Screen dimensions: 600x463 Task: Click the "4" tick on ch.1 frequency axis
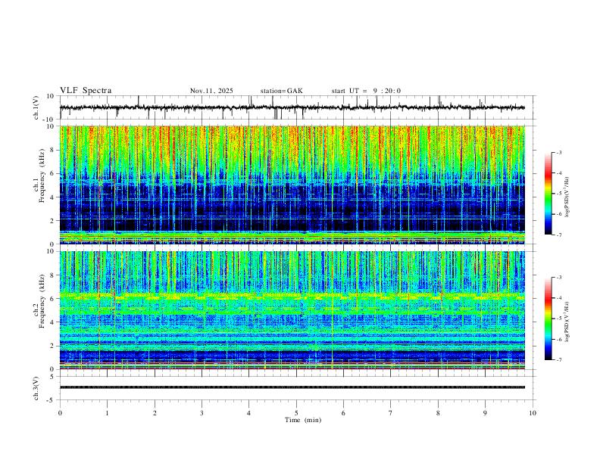coord(53,197)
